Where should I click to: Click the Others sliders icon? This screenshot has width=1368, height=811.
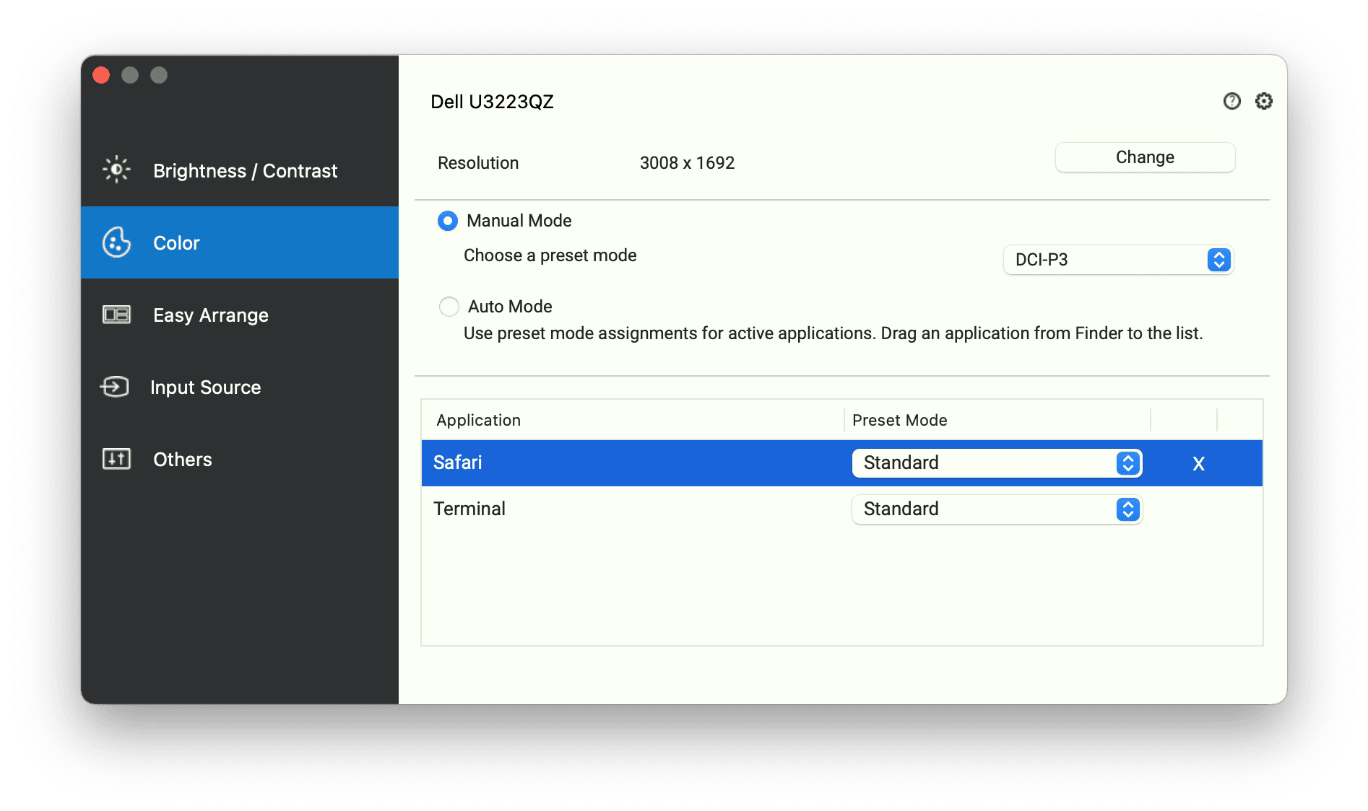click(x=116, y=459)
